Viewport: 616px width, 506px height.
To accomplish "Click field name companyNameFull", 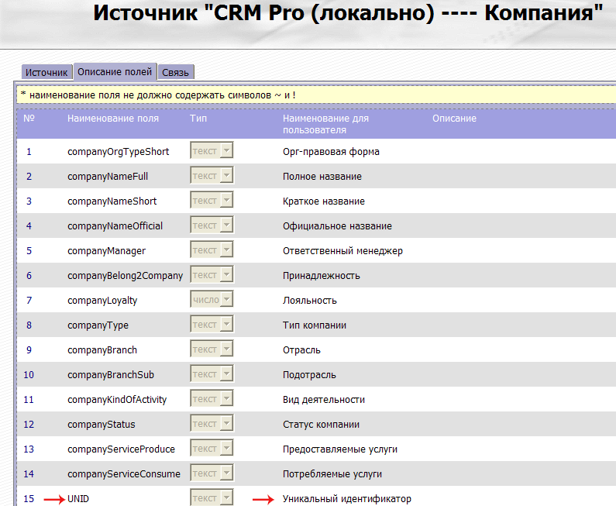I will click(108, 177).
